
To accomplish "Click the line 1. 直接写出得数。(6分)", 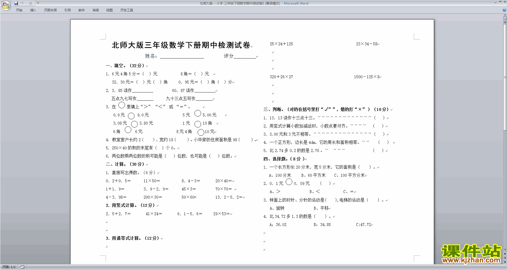I will (130, 173).
